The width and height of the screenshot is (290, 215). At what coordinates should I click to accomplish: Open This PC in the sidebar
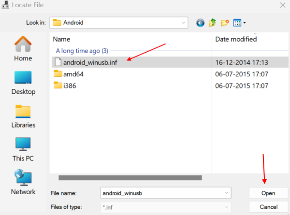click(x=23, y=150)
